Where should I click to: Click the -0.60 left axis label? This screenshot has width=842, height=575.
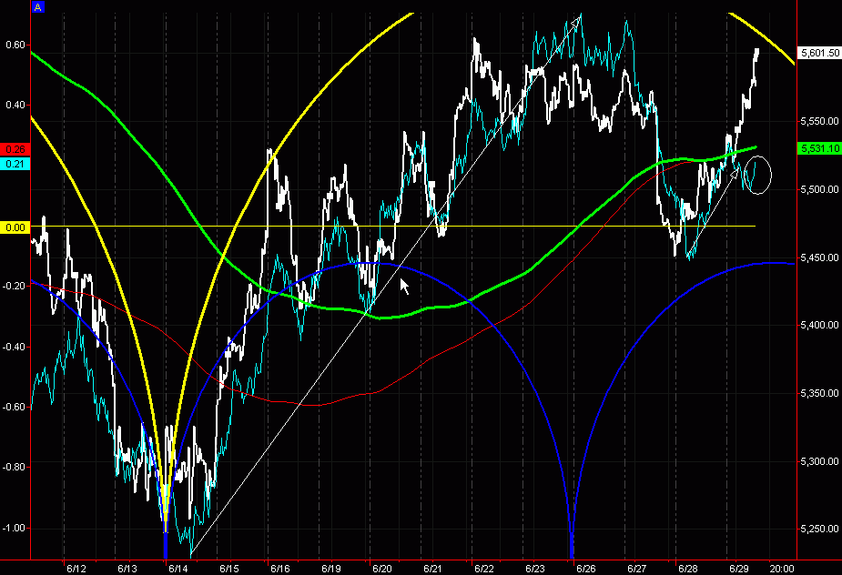[15, 407]
